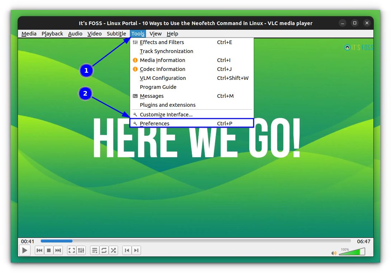This screenshot has height=274, width=391.
Task: Open the Subtitle menu
Action: 116,33
